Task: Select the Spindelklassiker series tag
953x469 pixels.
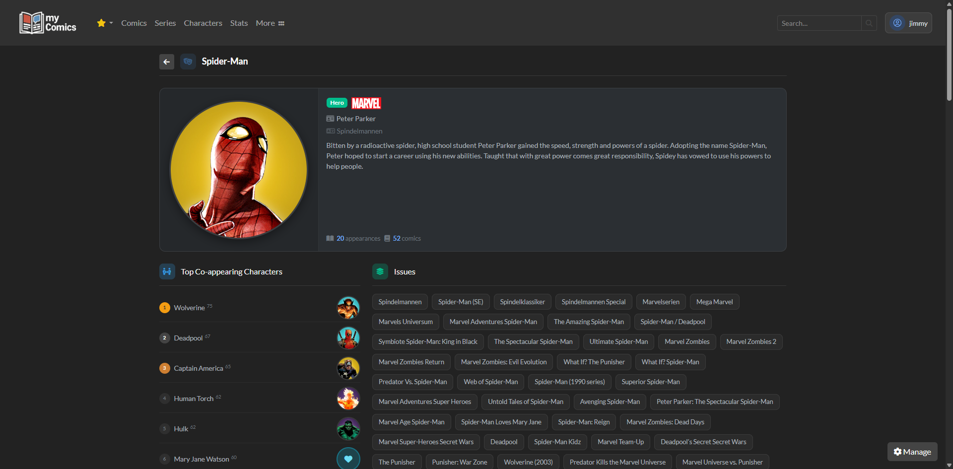Action: 523,302
